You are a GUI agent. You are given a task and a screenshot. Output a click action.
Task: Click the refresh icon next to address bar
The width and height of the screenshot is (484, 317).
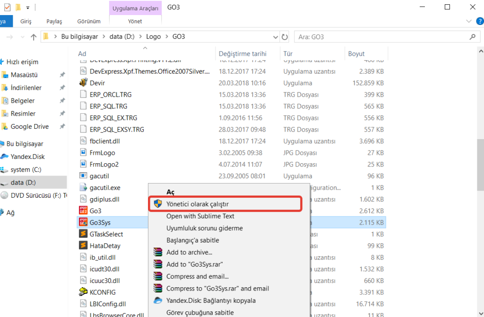(x=285, y=37)
